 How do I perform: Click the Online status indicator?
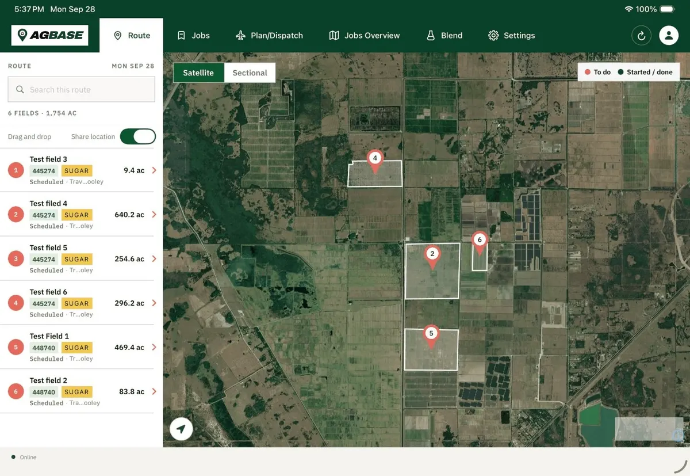coord(24,457)
